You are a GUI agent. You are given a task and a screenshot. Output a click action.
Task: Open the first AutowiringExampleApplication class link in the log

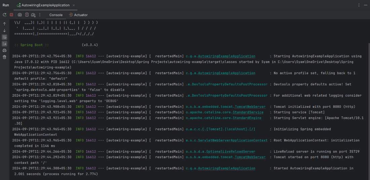pyautogui.click(x=226, y=56)
